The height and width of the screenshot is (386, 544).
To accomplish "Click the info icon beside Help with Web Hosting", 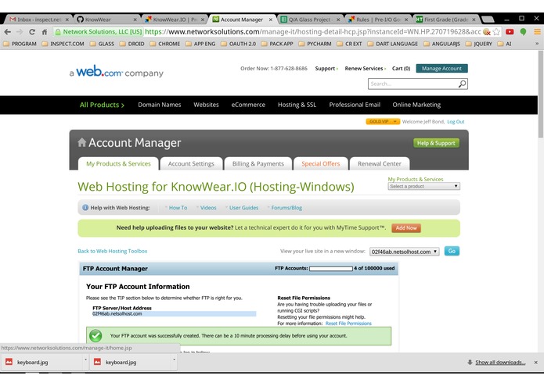I will click(85, 208).
